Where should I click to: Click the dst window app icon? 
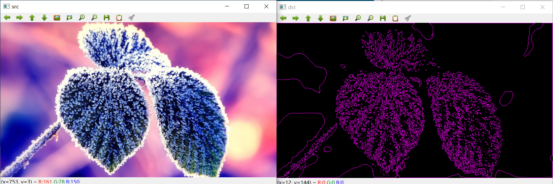coord(283,7)
